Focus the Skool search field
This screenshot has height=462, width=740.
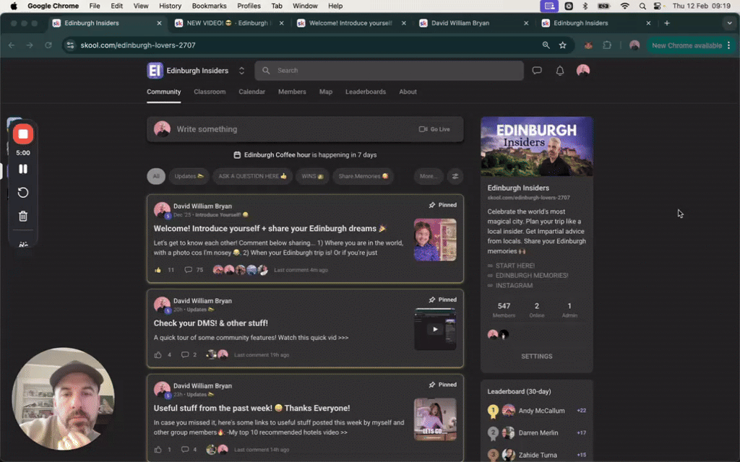point(389,71)
